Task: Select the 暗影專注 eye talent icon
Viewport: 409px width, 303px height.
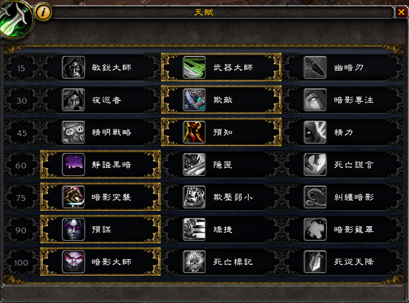Action: point(315,100)
